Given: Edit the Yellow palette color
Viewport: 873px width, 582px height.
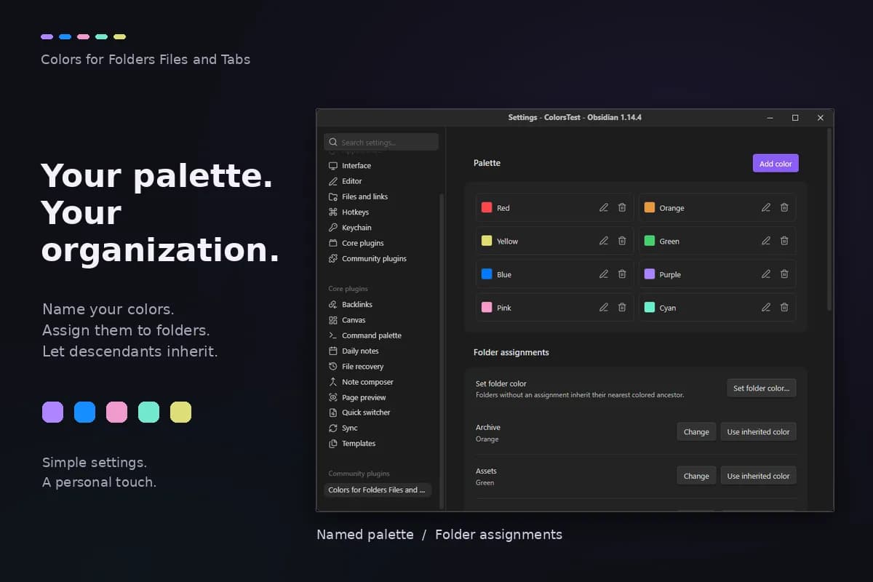Looking at the screenshot, I should (604, 241).
